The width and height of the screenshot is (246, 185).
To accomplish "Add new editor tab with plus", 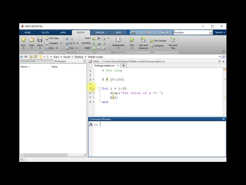I will pos(123,66).
